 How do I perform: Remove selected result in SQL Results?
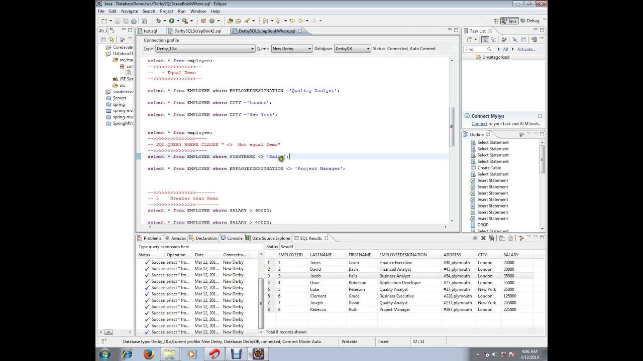(483, 238)
